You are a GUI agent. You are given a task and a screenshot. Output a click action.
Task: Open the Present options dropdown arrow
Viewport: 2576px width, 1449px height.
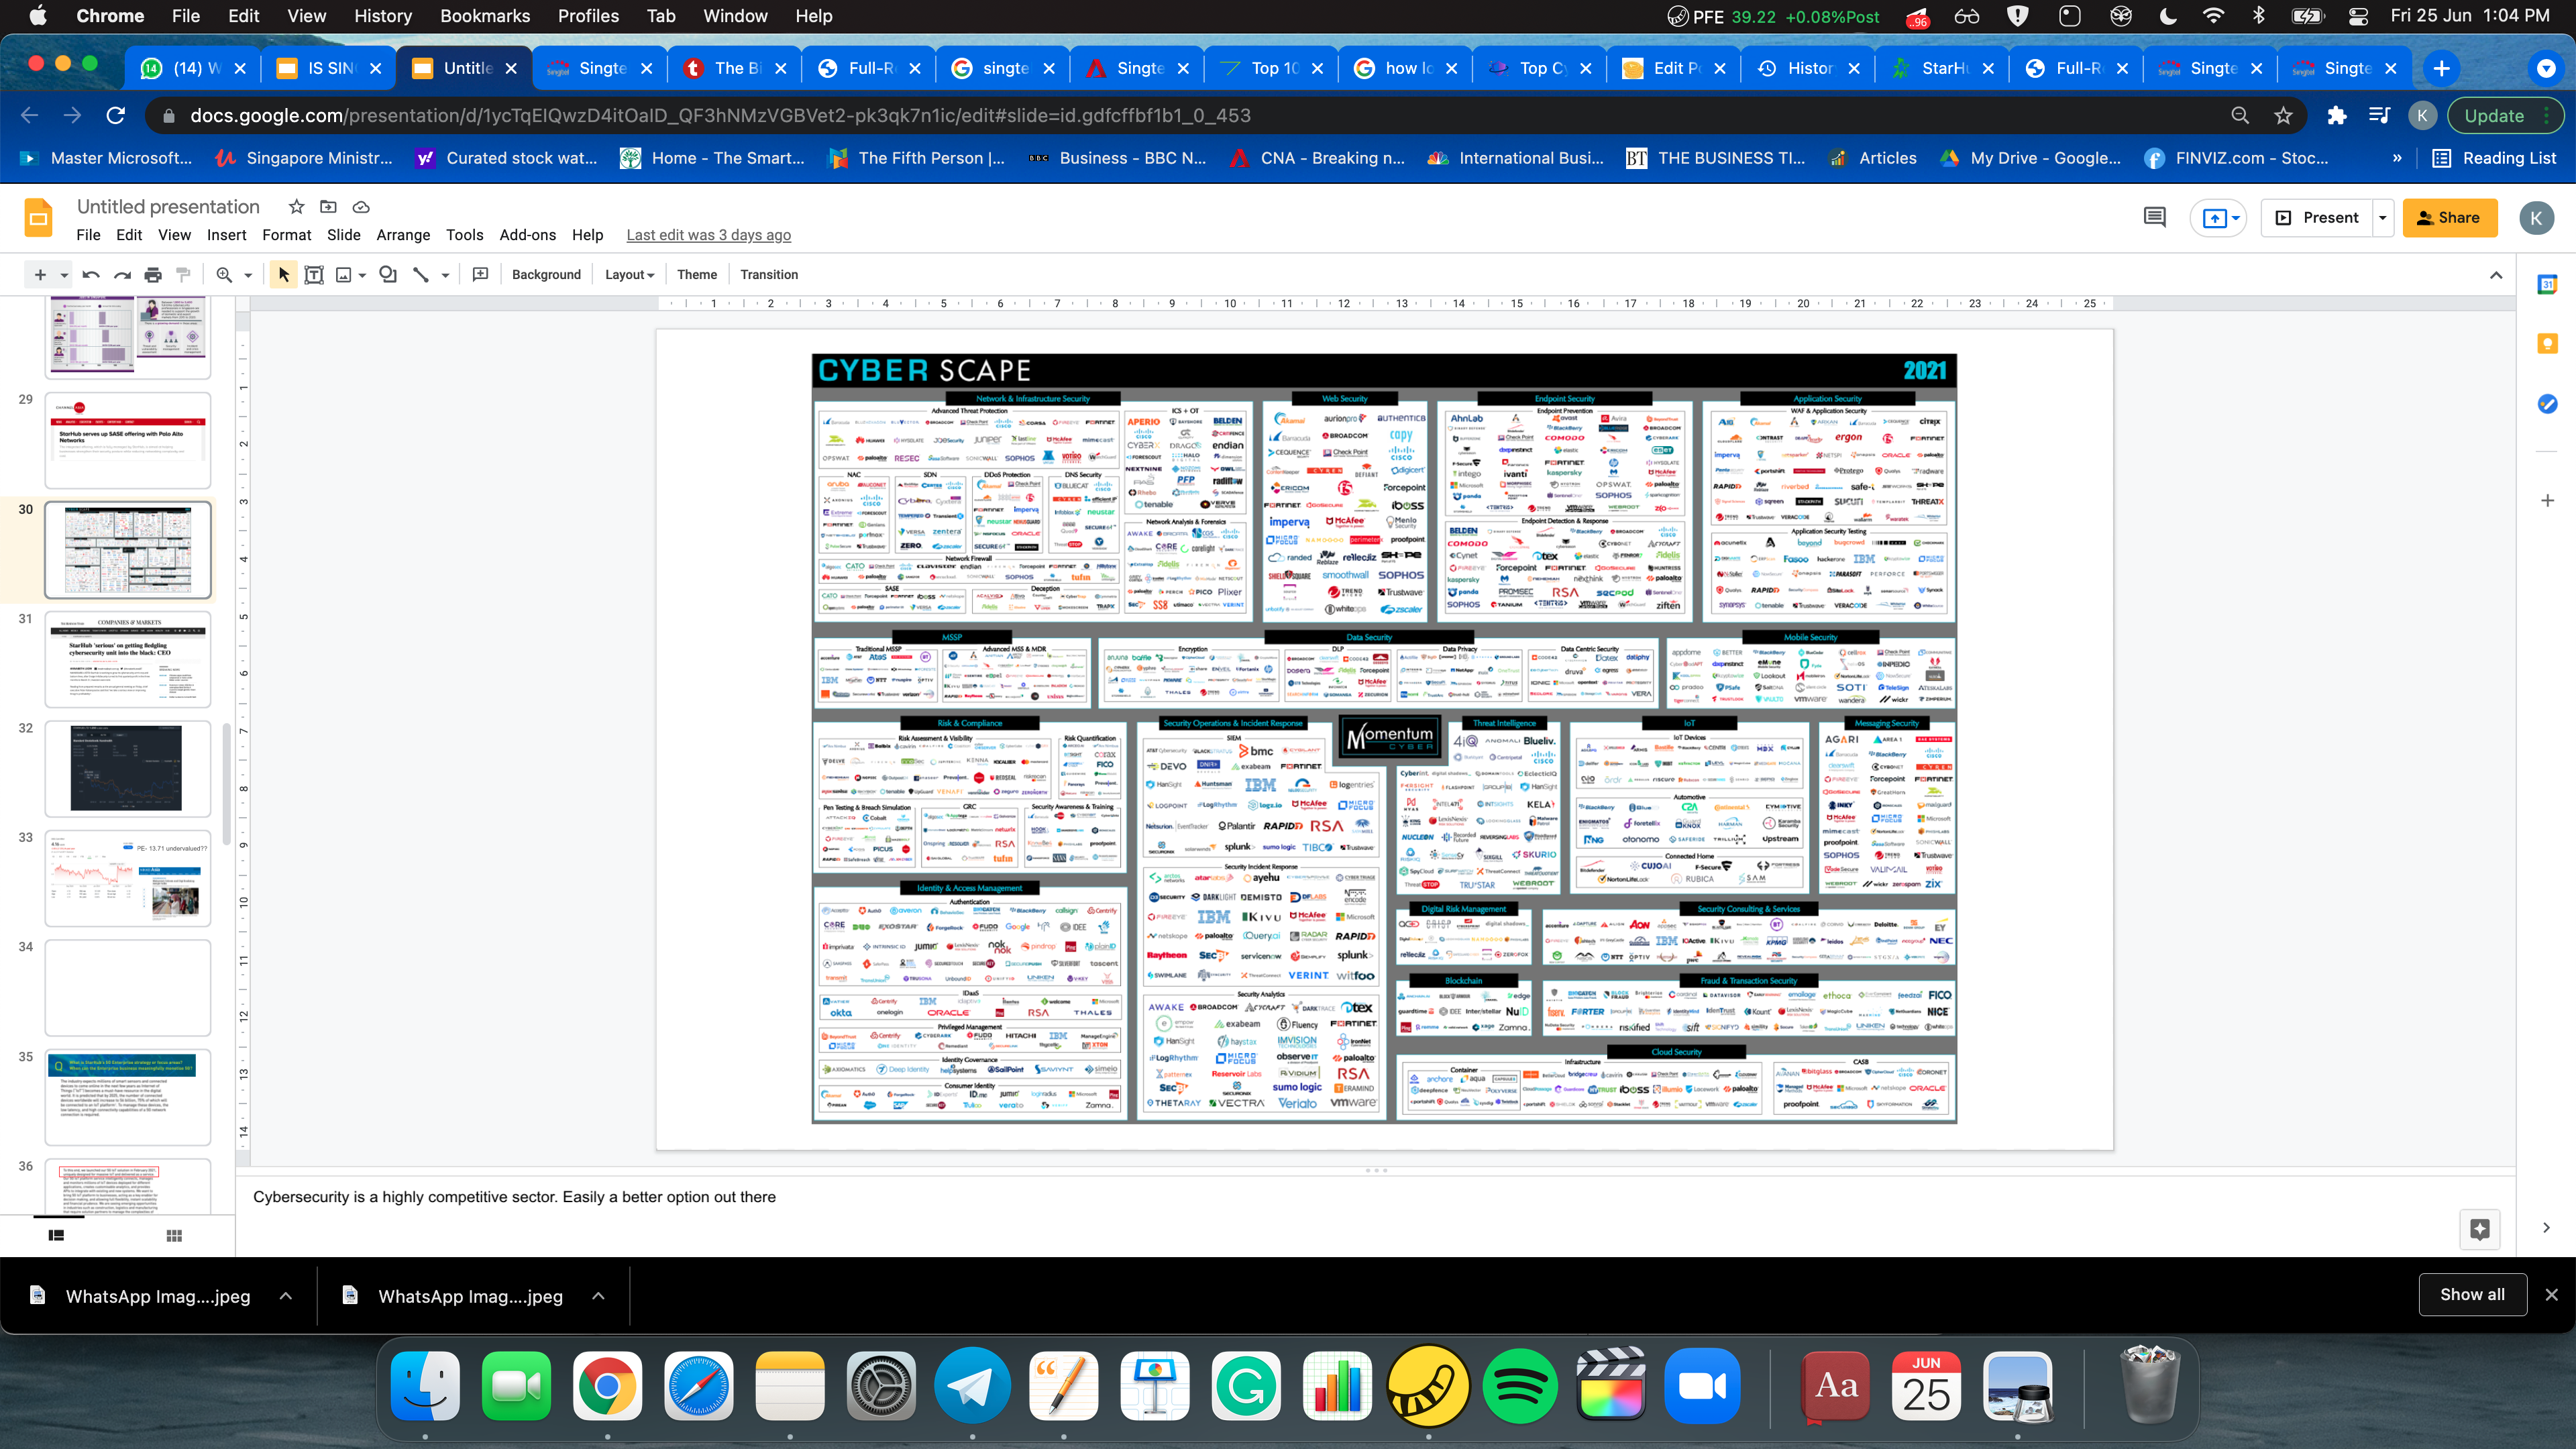2383,218
